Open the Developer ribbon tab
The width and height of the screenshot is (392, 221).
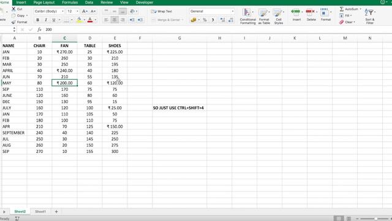tap(145, 2)
